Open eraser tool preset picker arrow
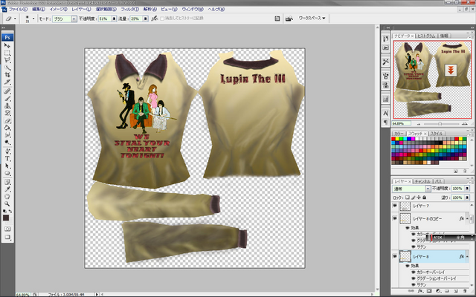This screenshot has width=476, height=297. pyautogui.click(x=15, y=19)
